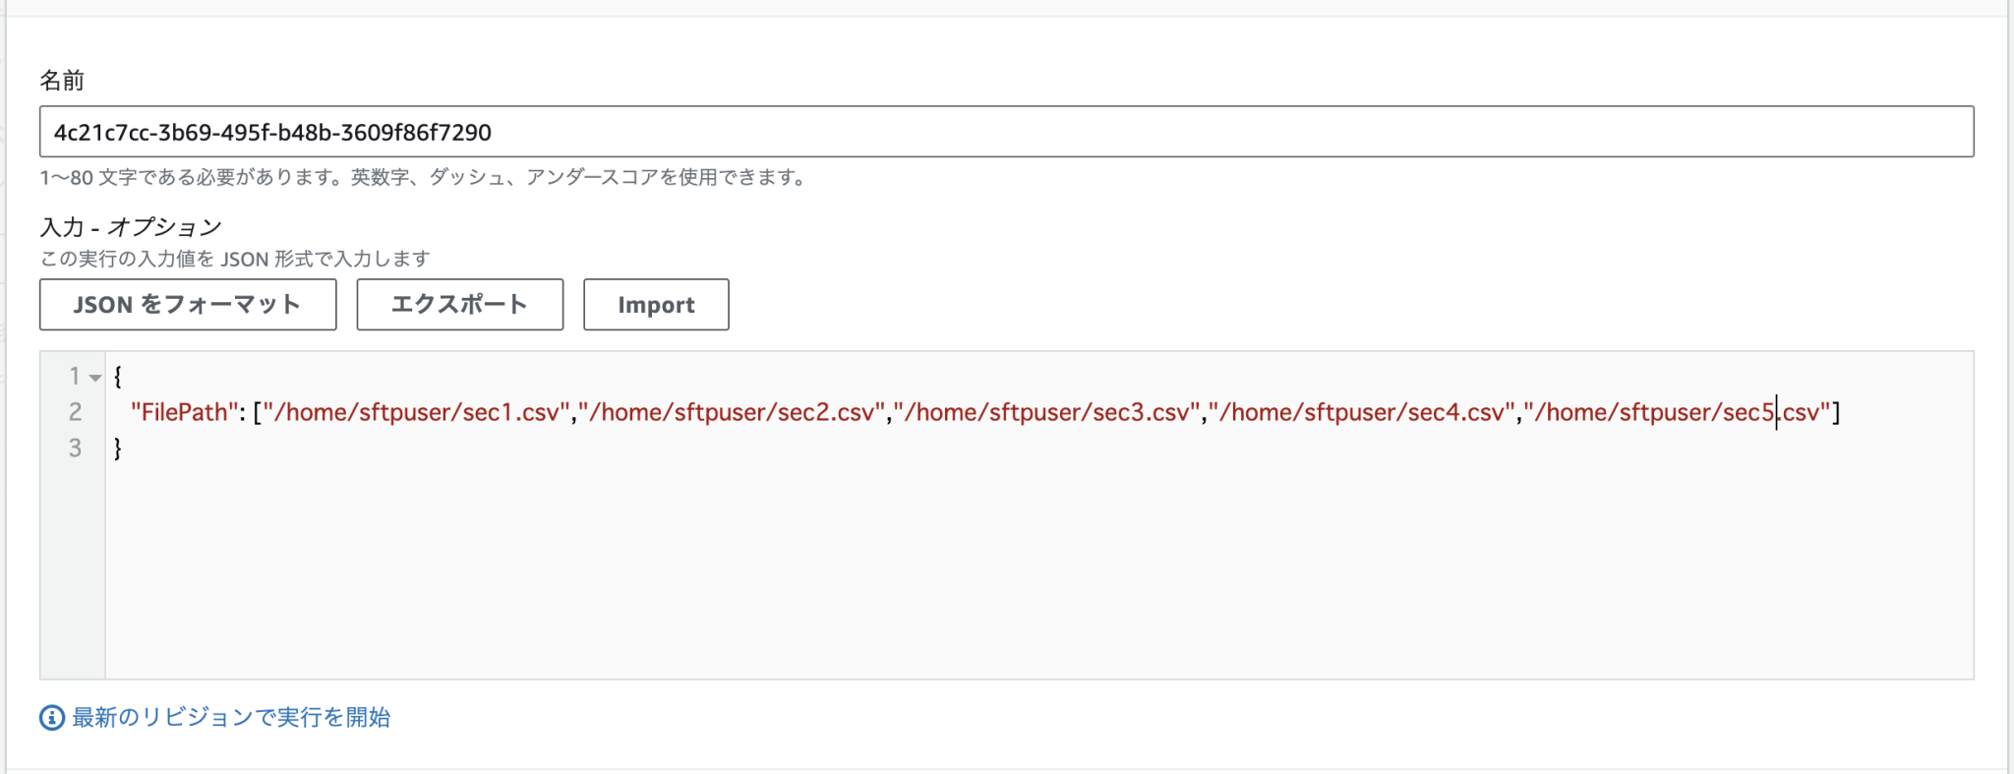This screenshot has width=2014, height=774.
Task: Focus the 名前 execution name field
Action: [1006, 132]
